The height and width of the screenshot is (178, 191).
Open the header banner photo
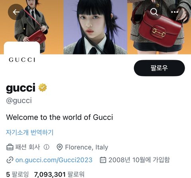(x=95, y=27)
